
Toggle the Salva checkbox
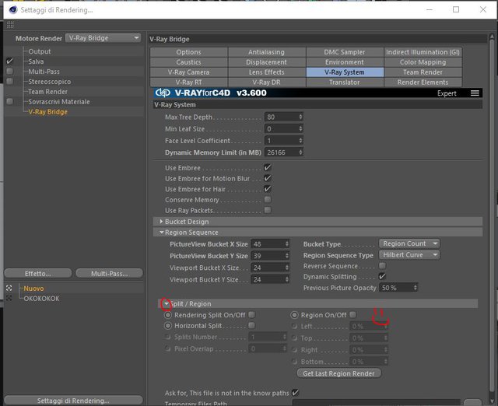[x=10, y=61]
